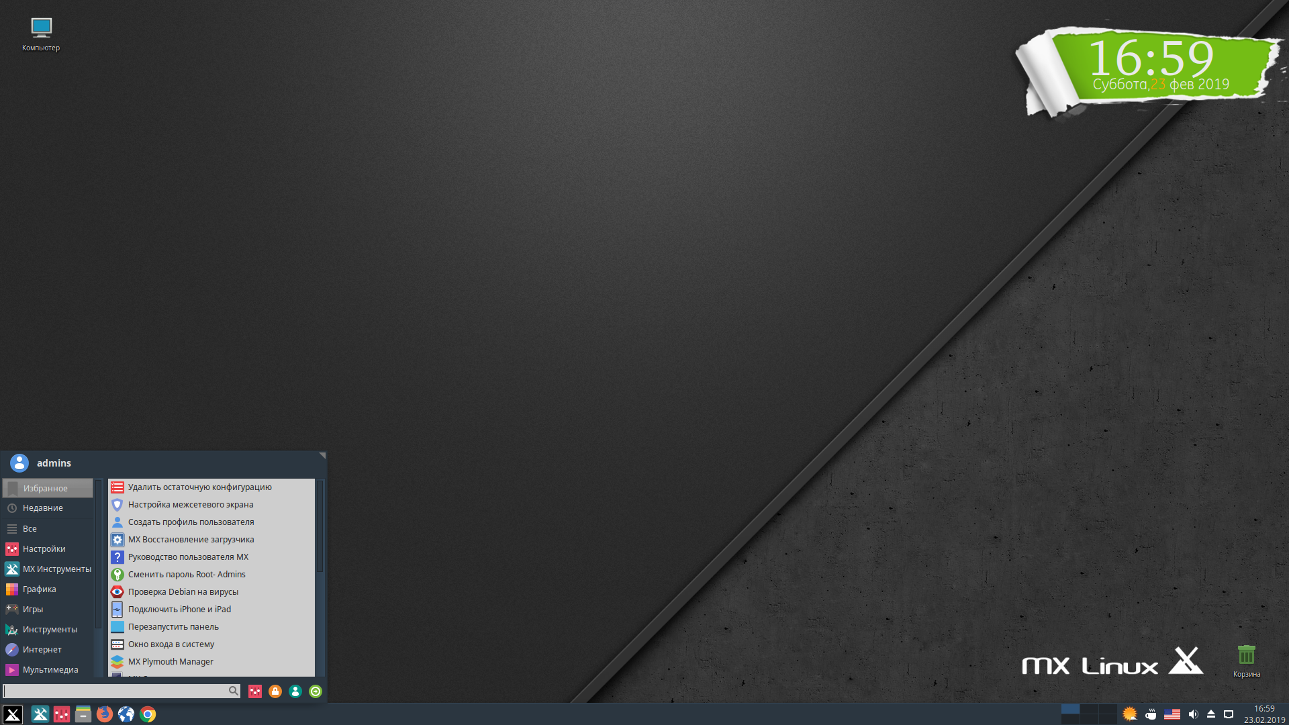Switch user via the teal person icon
The image size is (1289, 725).
point(295,691)
